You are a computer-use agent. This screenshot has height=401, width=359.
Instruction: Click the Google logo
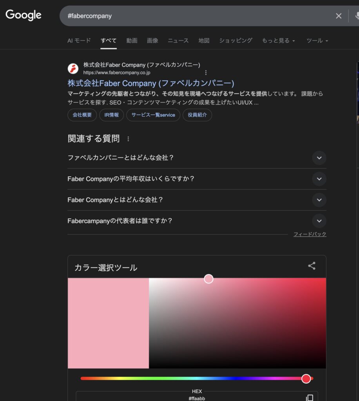[24, 15]
